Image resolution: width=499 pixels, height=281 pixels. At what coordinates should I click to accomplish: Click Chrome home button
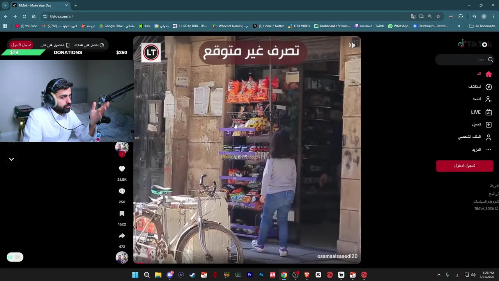(x=34, y=16)
